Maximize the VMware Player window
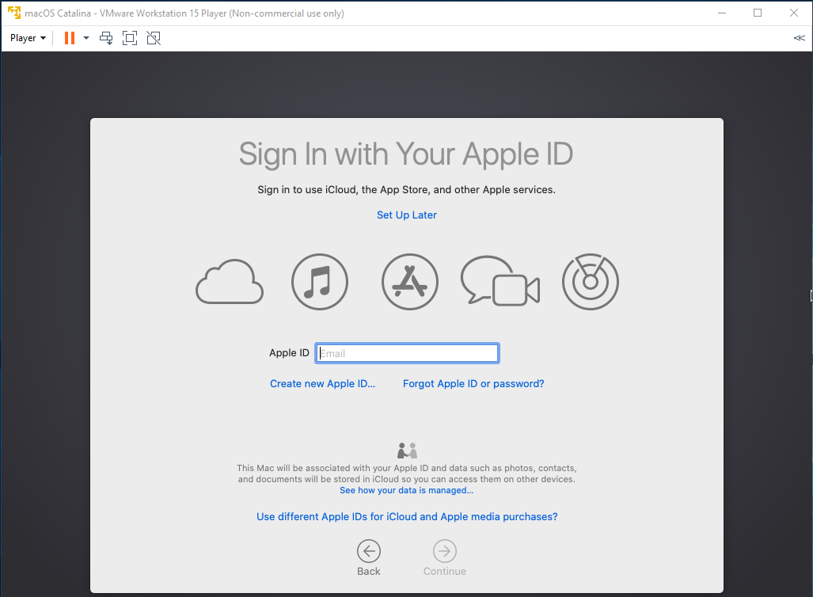The width and height of the screenshot is (813, 597). pos(758,13)
